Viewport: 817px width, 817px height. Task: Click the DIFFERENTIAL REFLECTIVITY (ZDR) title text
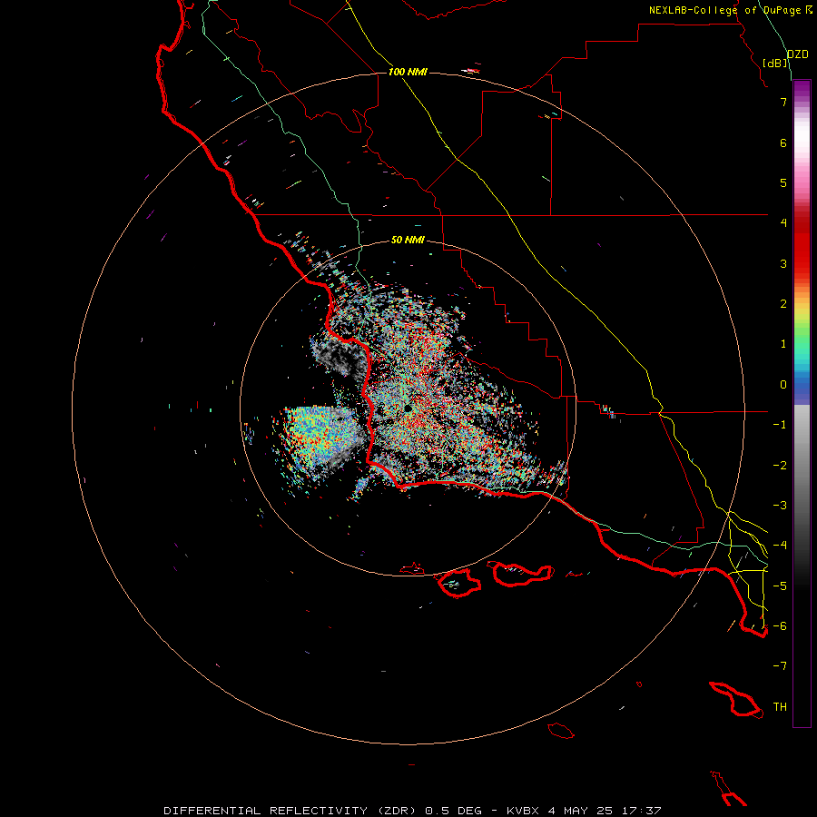290,811
